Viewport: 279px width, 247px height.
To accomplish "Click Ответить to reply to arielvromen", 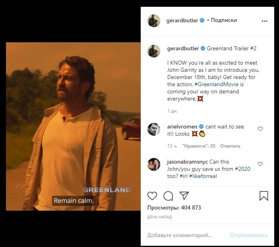I will click(x=228, y=146).
